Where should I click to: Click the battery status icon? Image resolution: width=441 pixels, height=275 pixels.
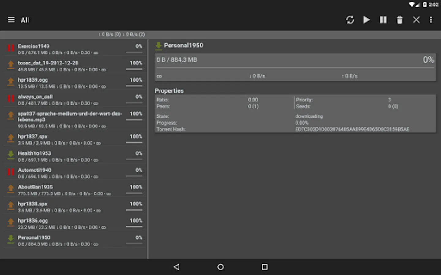pos(425,5)
